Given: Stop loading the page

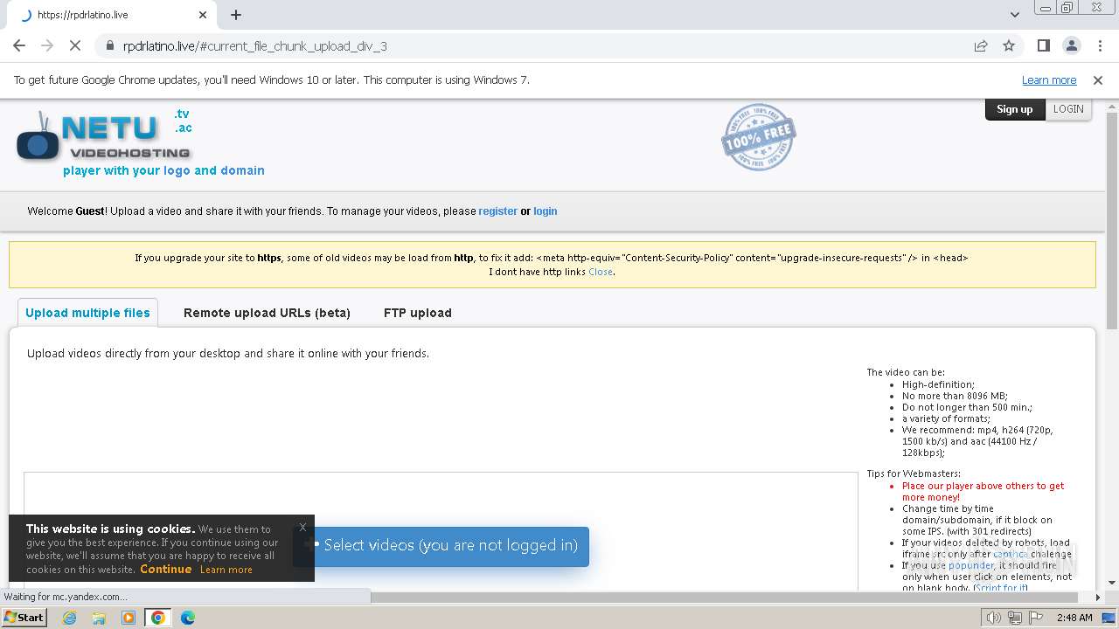Looking at the screenshot, I should tap(75, 45).
